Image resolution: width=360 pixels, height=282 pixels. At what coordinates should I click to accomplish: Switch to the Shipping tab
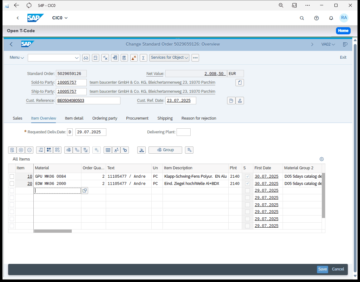coord(165,118)
